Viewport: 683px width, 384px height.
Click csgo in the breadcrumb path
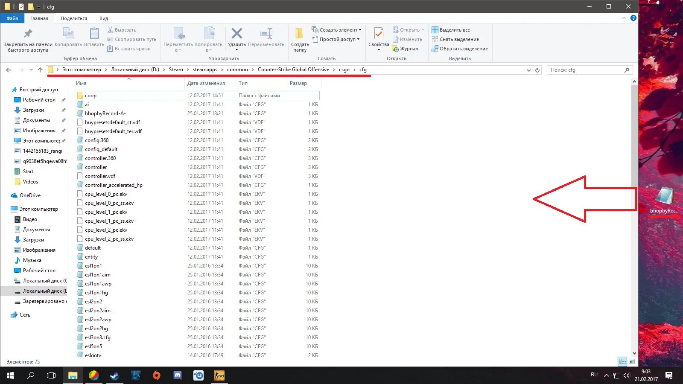point(344,70)
